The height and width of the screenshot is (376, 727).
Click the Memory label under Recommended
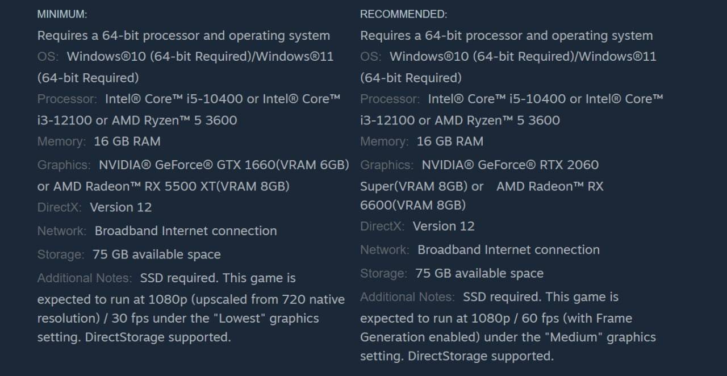pyautogui.click(x=385, y=141)
